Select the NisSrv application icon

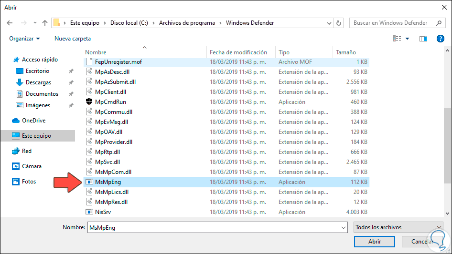tap(89, 212)
